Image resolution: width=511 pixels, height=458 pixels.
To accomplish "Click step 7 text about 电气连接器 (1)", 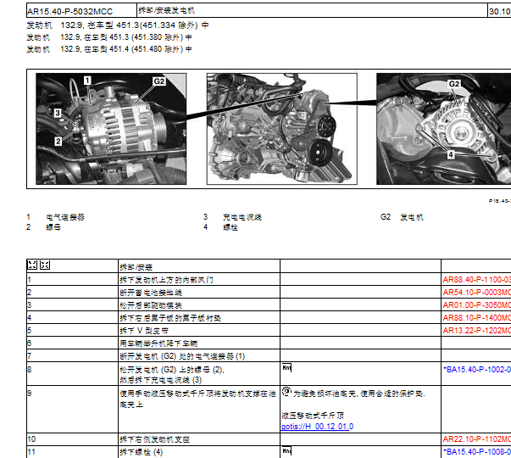I will (182, 356).
